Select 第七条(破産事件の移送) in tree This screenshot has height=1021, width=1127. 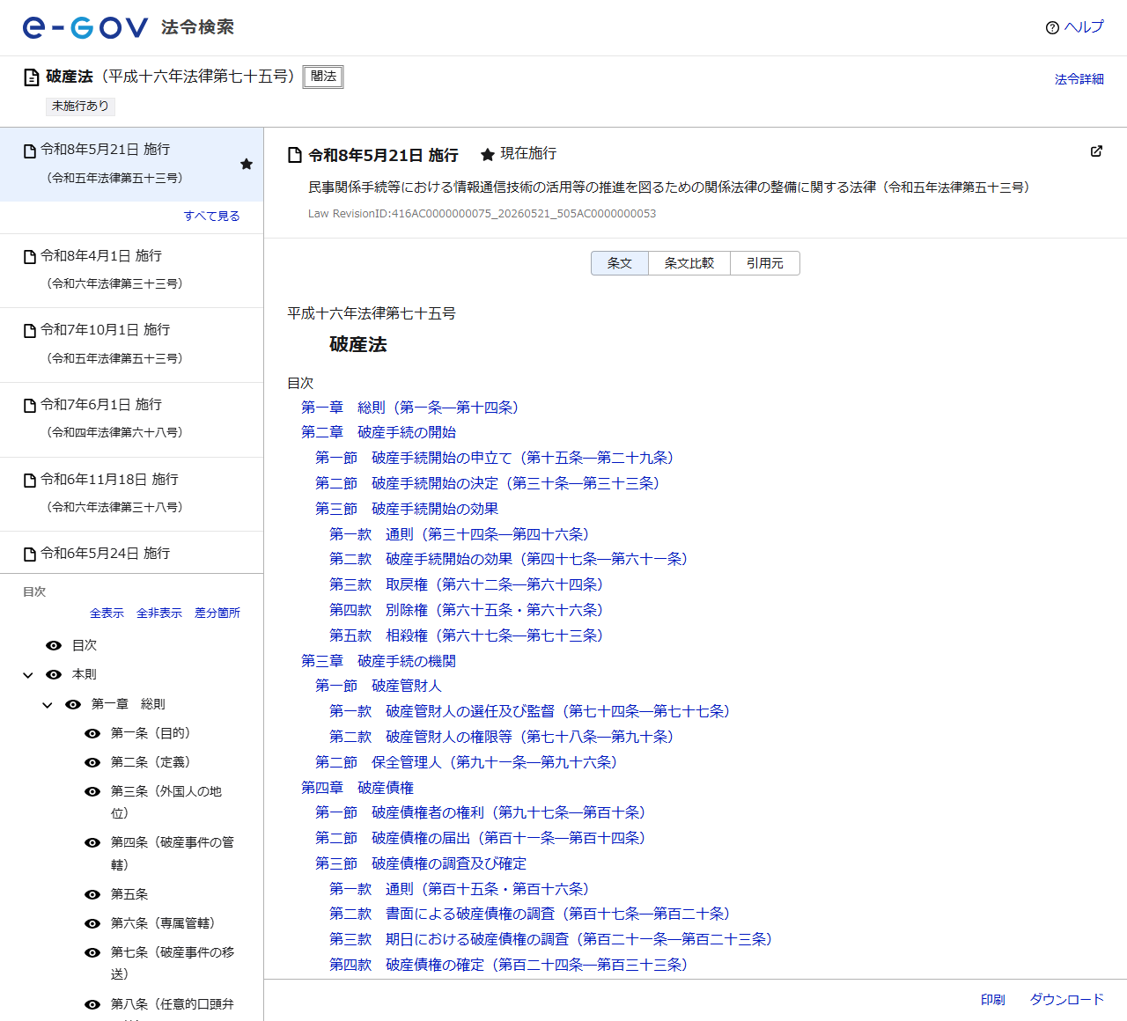click(173, 963)
